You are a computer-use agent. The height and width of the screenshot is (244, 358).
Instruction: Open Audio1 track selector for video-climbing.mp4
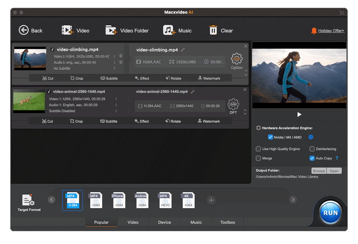click(x=115, y=62)
